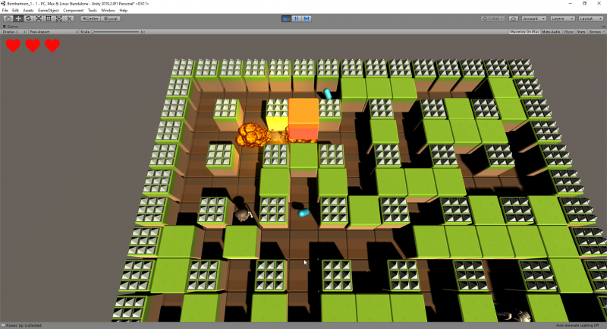Open the Help menu
The image size is (607, 329).
(124, 11)
